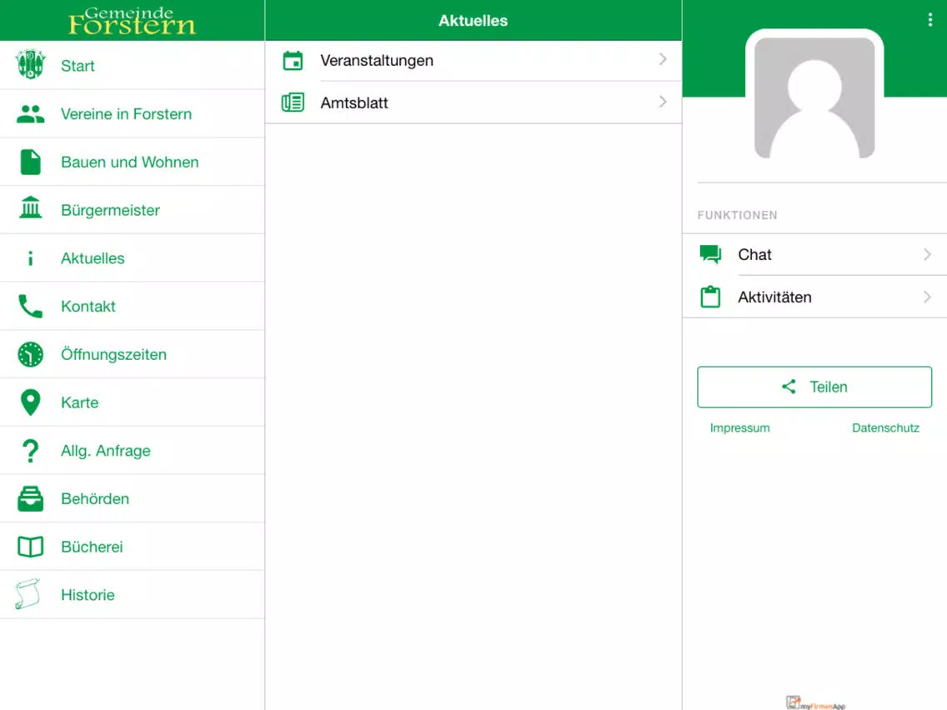Tap the profile avatar placeholder image

[x=814, y=97]
